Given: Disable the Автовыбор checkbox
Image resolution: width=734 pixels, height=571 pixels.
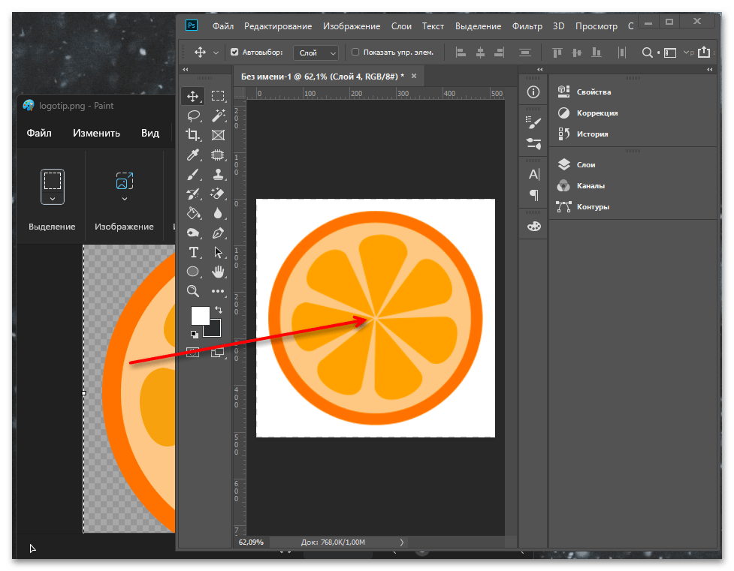Looking at the screenshot, I should pos(234,53).
